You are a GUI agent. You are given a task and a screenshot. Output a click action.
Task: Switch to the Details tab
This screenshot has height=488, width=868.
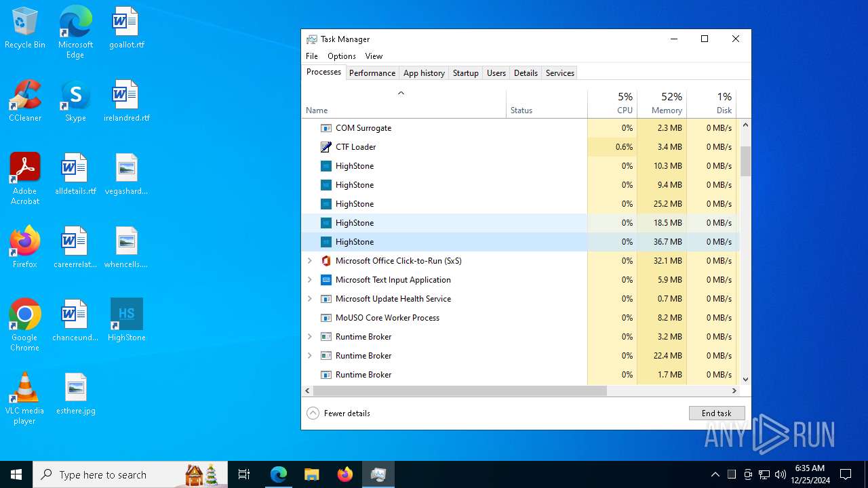pyautogui.click(x=526, y=73)
